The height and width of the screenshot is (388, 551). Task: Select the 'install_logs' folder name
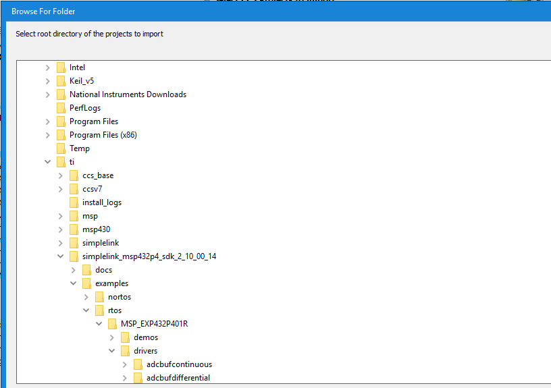pos(102,202)
